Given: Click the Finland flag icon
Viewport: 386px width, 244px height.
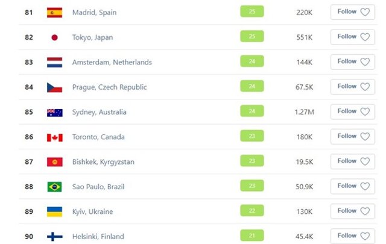Looking at the screenshot, I should click(54, 236).
